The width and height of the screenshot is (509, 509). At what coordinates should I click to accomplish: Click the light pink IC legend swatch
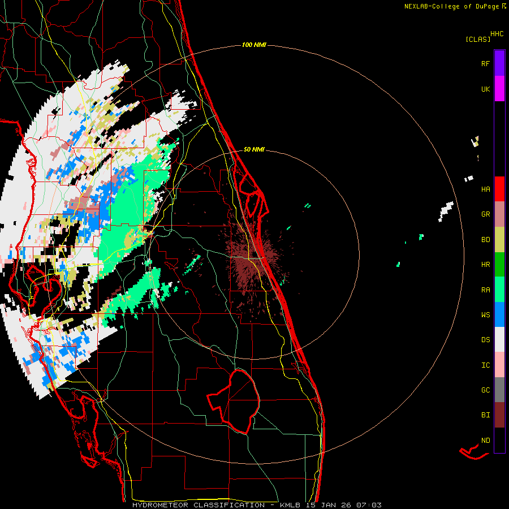(499, 365)
